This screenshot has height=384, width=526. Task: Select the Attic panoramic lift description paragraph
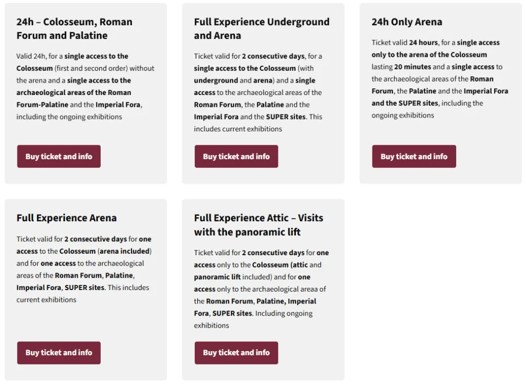(261, 289)
